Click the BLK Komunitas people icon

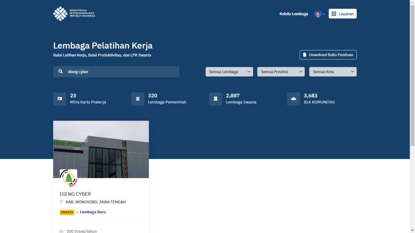point(293,99)
